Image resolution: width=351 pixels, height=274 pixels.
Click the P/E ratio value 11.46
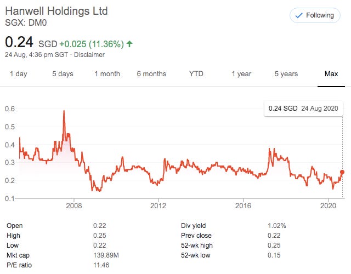click(101, 265)
